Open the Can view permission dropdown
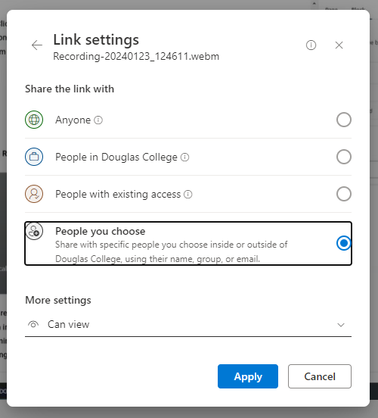This screenshot has height=418, width=378. click(188, 325)
